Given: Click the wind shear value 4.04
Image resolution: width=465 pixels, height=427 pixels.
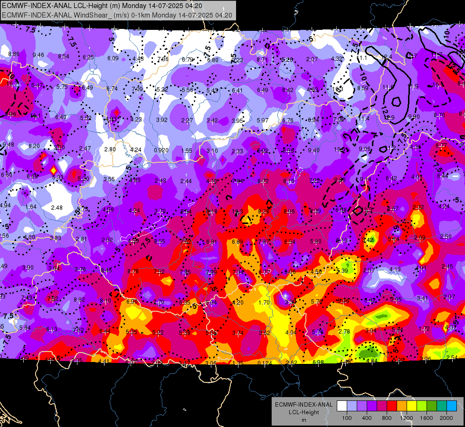Looking at the screenshot, I should point(291,333).
